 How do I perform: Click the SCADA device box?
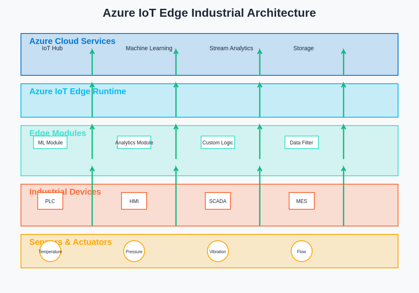[218, 201]
